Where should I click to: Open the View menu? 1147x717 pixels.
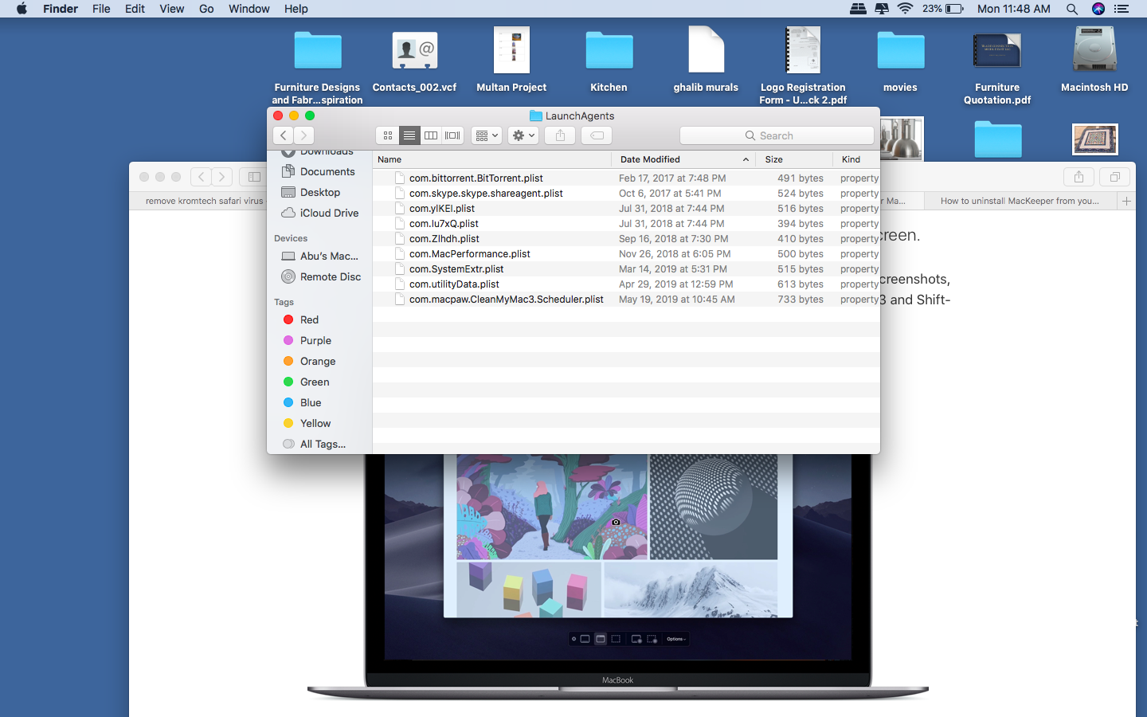click(171, 9)
